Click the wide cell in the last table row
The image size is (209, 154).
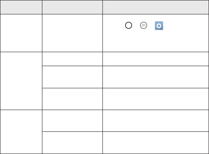tap(156, 143)
